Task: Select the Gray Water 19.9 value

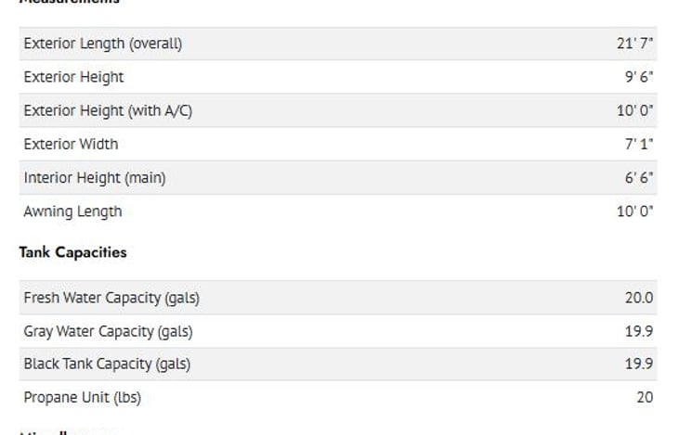Action: (x=639, y=331)
